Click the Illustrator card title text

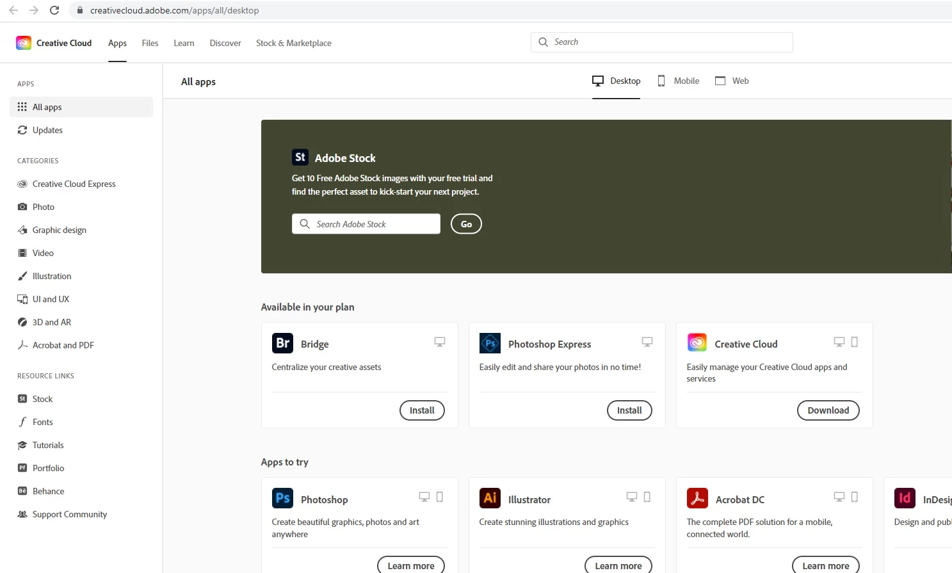tap(529, 499)
